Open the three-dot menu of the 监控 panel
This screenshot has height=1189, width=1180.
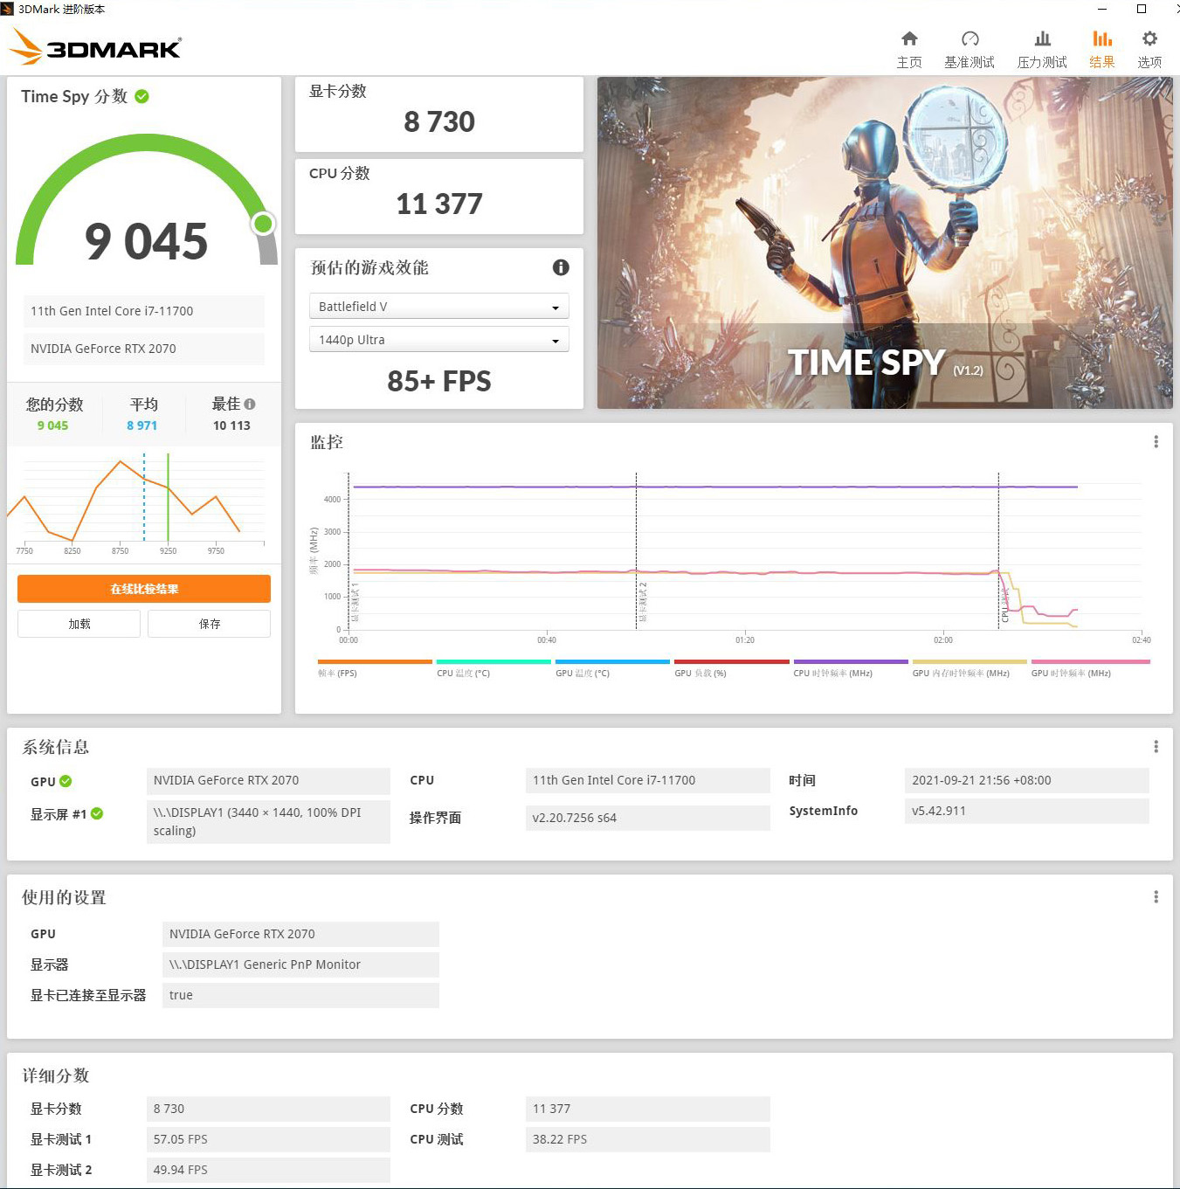[1156, 442]
